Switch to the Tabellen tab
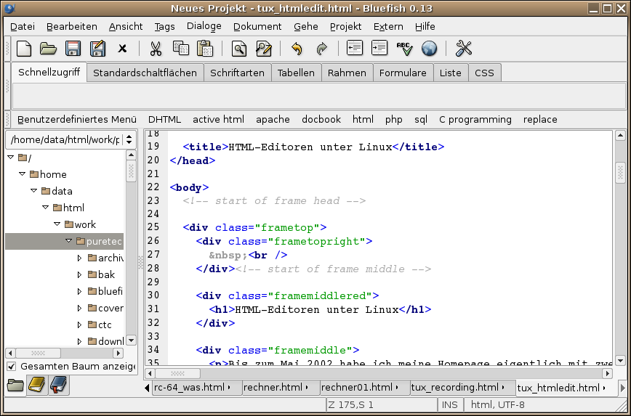The height and width of the screenshot is (416, 631). click(x=296, y=73)
